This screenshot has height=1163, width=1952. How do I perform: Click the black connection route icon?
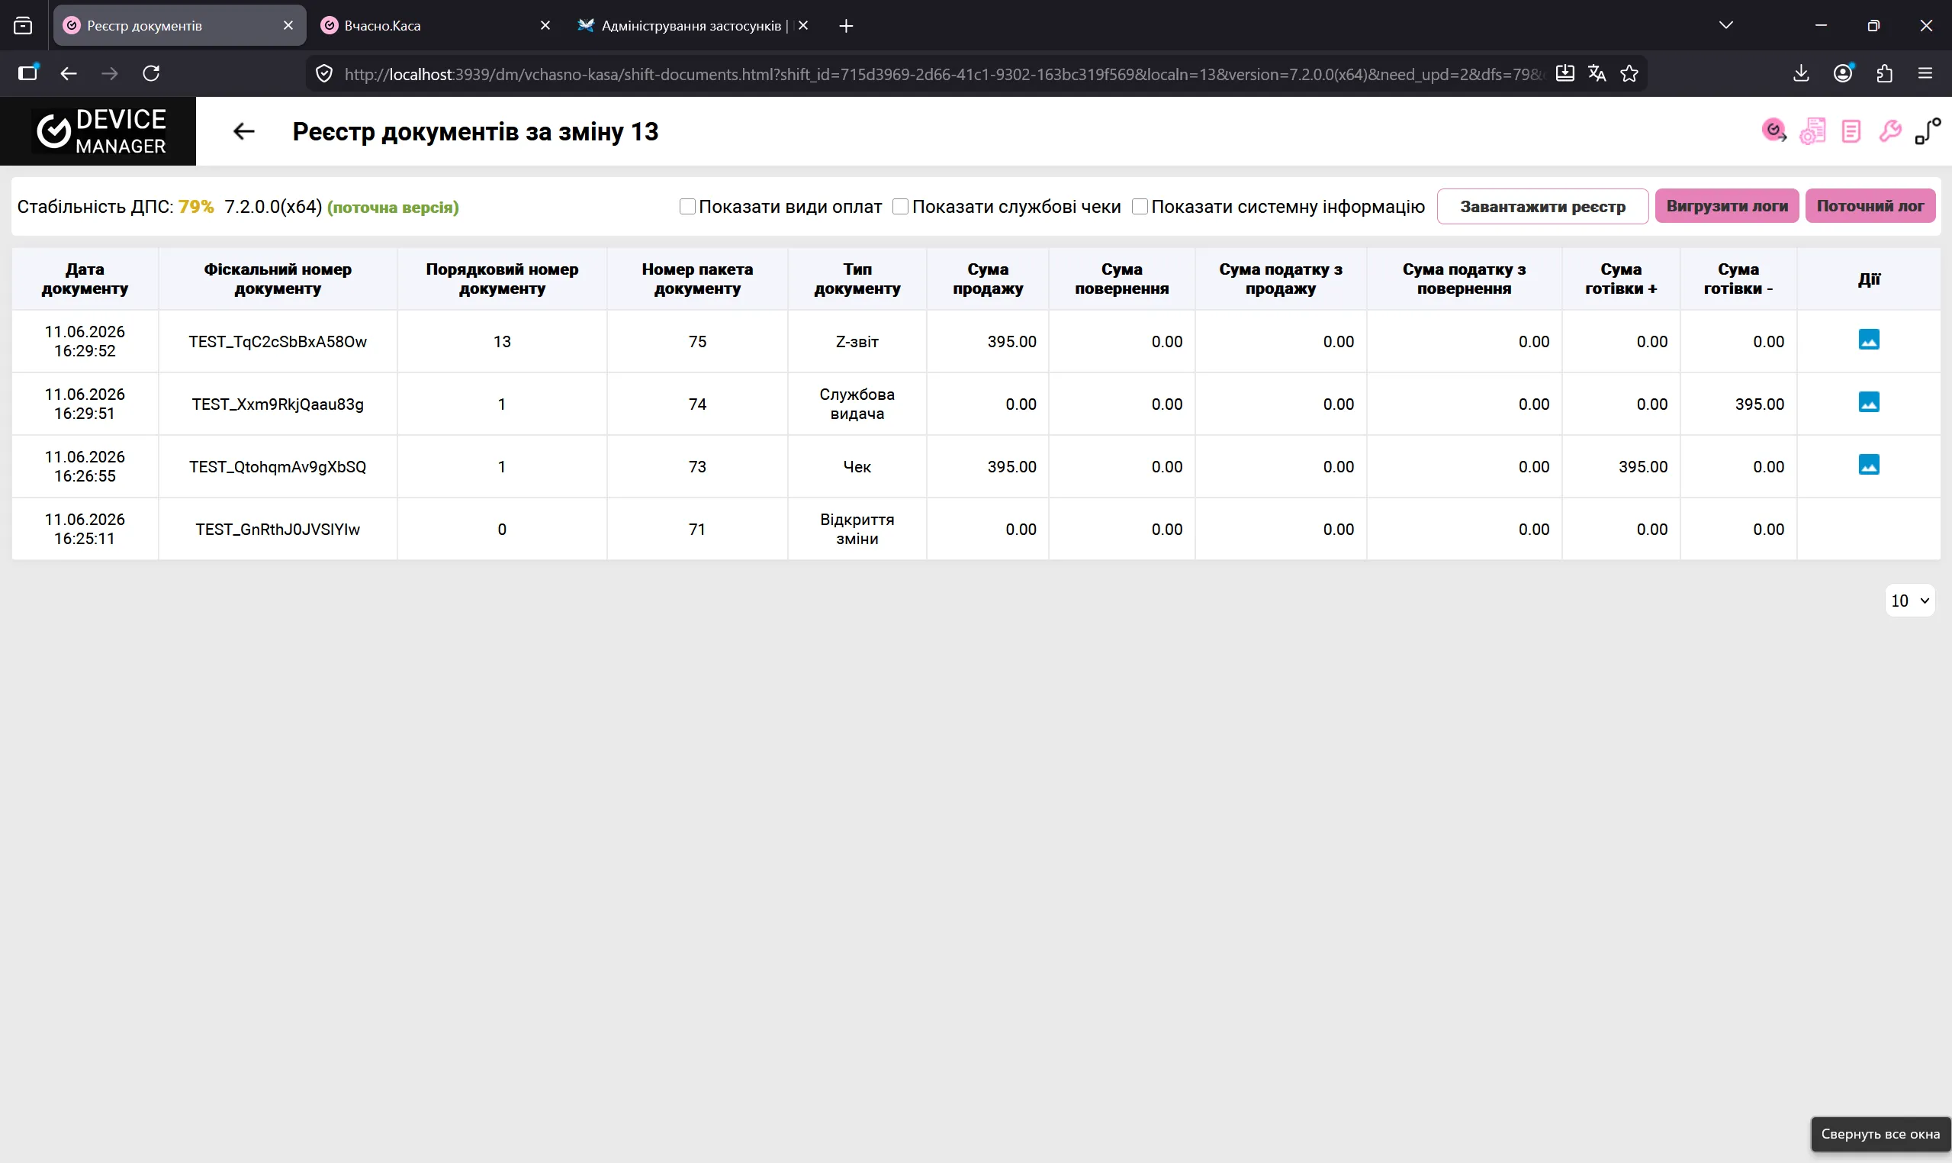click(1928, 131)
